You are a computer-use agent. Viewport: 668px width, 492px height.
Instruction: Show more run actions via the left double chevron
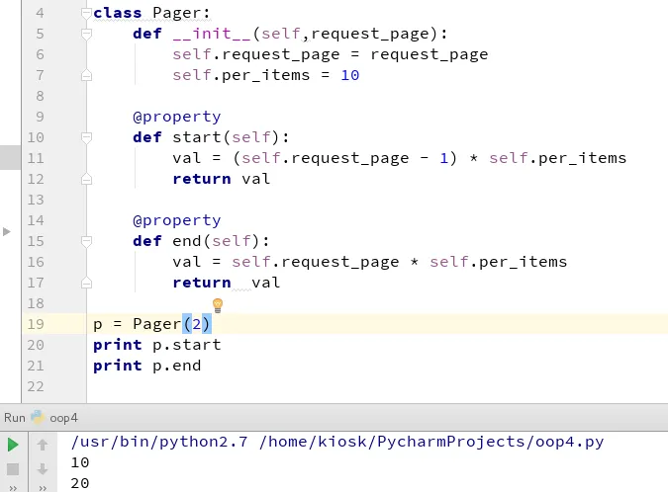tap(13, 488)
